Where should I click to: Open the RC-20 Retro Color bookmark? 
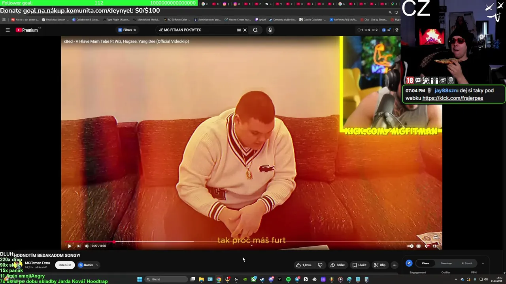(x=177, y=19)
